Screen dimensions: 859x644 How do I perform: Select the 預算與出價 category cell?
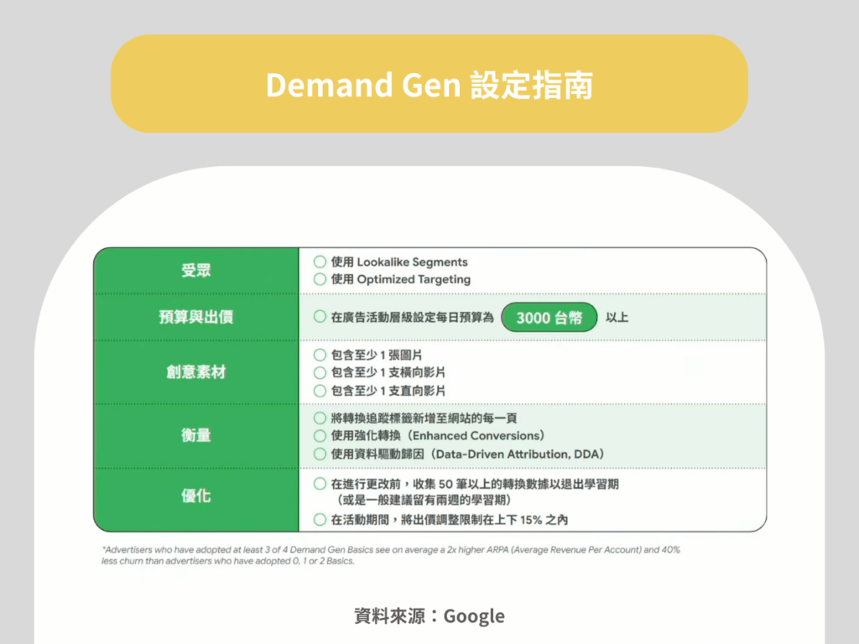[196, 317]
